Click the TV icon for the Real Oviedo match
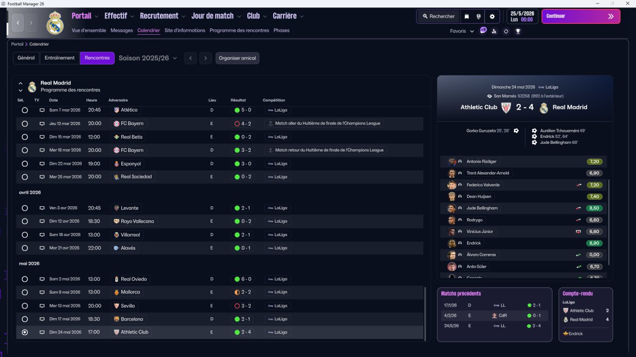 (x=42, y=279)
